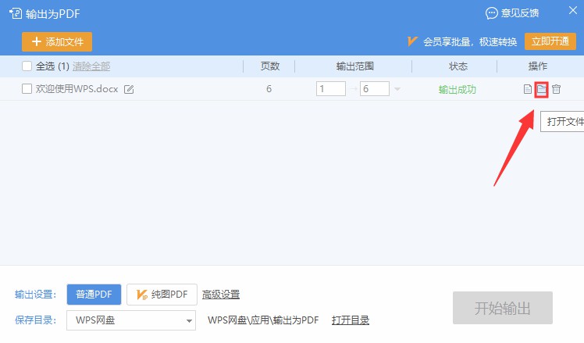
Task: Click the orange VIP icon beside 会员享批量
Action: 412,41
